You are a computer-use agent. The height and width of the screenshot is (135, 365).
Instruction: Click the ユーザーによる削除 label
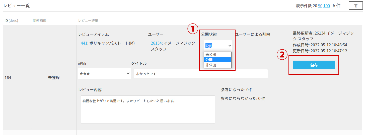pos(253,34)
